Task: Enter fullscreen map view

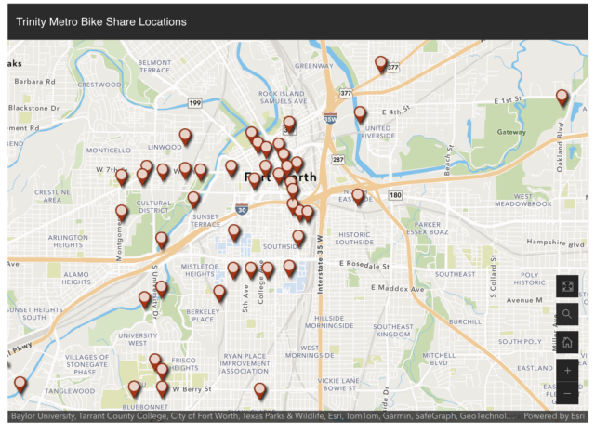Action: click(567, 286)
